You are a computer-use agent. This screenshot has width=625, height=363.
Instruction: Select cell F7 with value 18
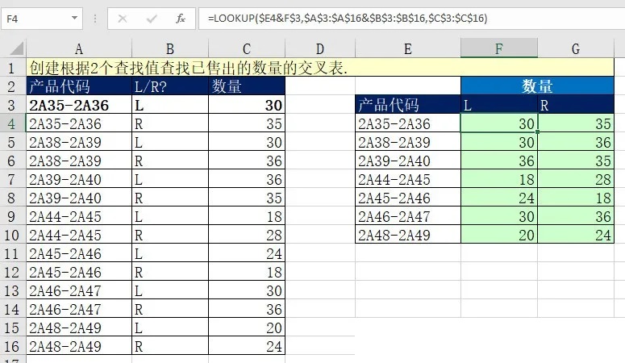coord(499,179)
